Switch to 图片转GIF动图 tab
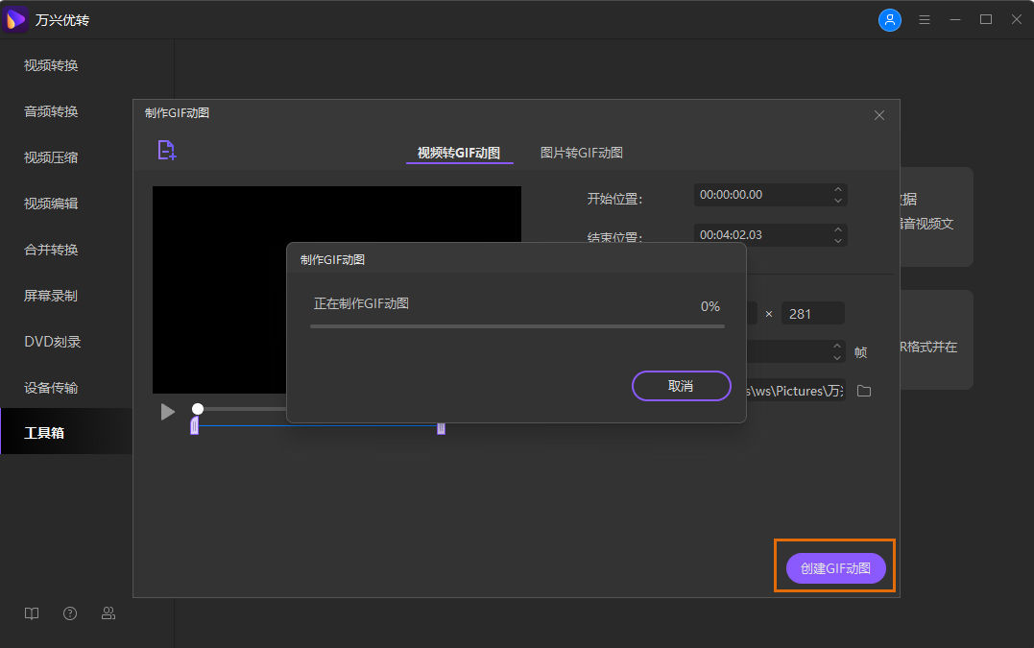 point(581,153)
